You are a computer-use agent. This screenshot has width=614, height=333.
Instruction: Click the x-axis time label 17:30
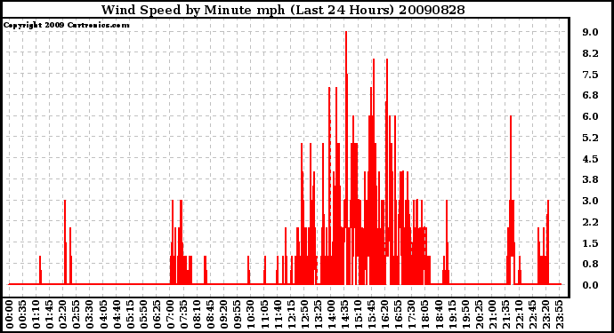tap(412, 314)
